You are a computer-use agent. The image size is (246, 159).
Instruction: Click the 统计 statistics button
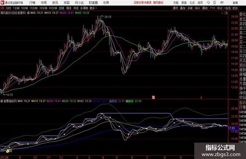197,8
